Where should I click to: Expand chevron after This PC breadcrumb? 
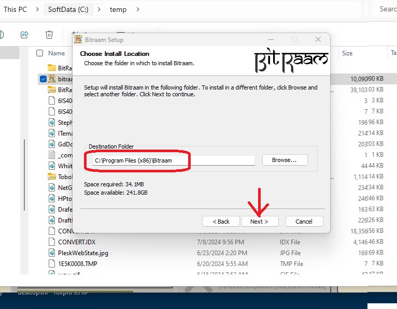[37, 9]
